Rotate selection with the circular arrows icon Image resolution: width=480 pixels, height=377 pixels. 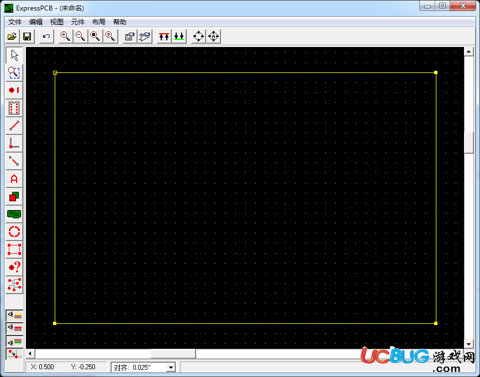coord(198,36)
